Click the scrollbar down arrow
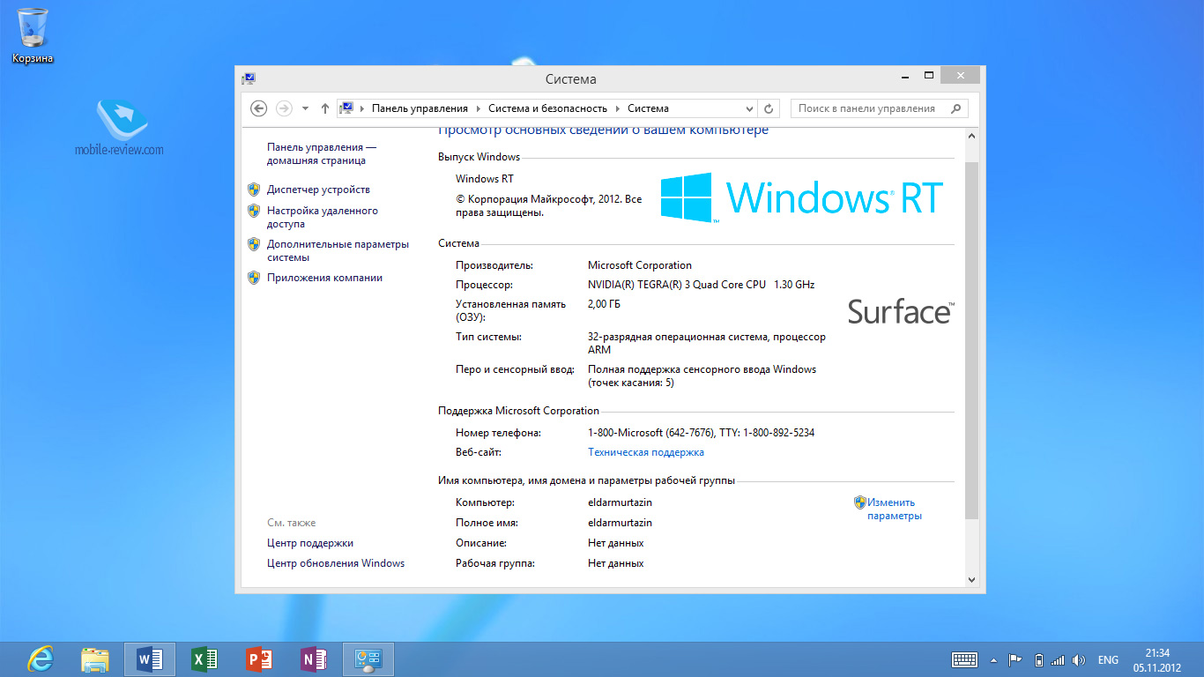The width and height of the screenshot is (1204, 677). click(972, 580)
